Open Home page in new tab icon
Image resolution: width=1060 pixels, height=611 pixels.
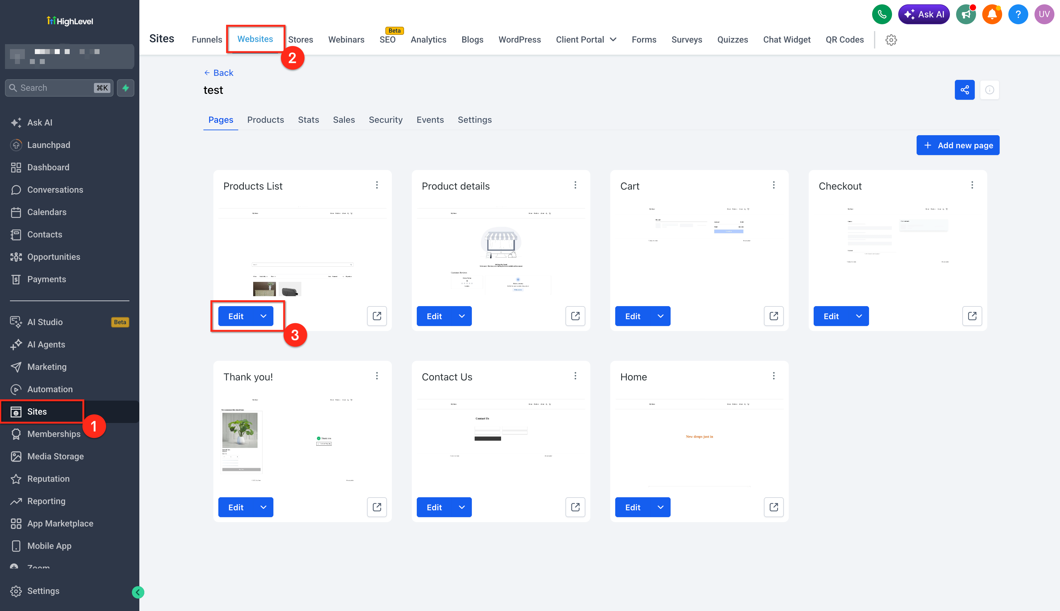pyautogui.click(x=774, y=507)
